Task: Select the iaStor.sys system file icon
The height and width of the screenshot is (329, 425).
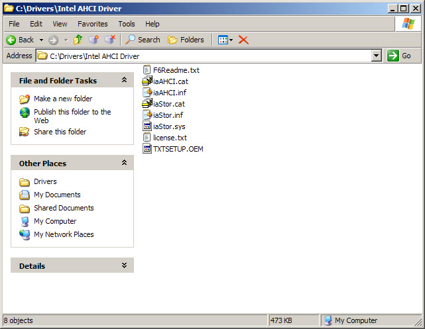Action: [x=147, y=126]
